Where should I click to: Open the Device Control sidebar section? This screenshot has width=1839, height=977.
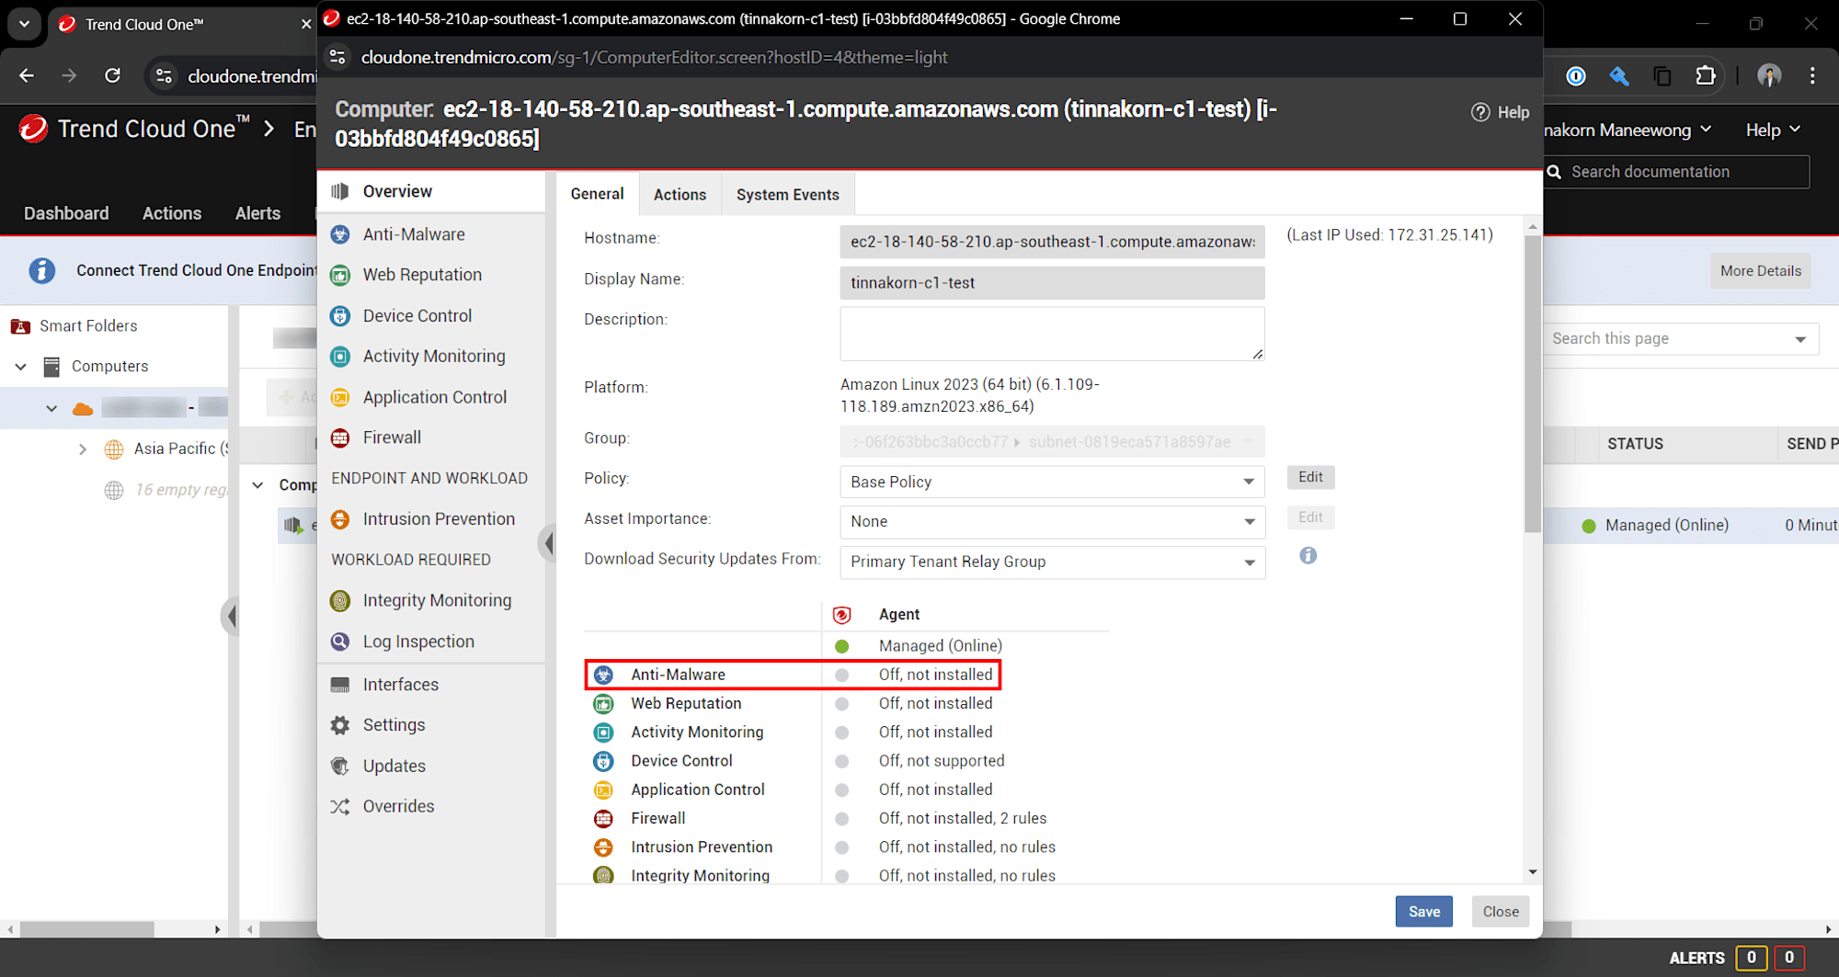point(417,315)
